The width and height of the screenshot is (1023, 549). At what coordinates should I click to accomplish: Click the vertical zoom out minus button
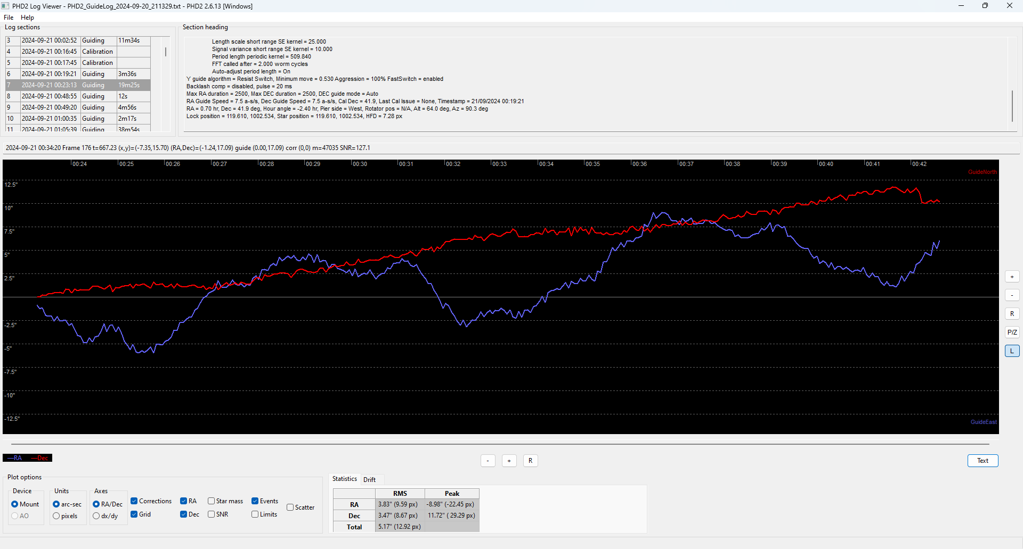[1012, 295]
